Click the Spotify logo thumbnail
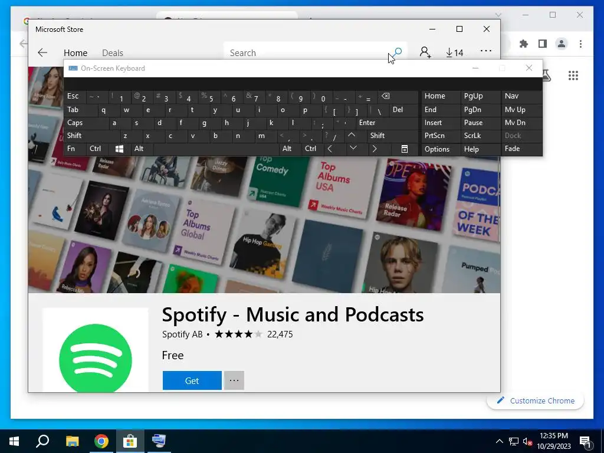The height and width of the screenshot is (453, 604). coord(95,350)
